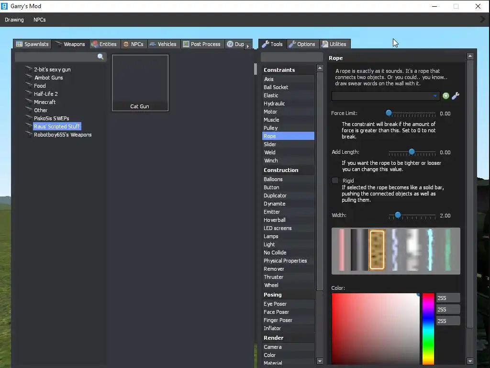Click the blue value 255 bottom field

[448, 321]
